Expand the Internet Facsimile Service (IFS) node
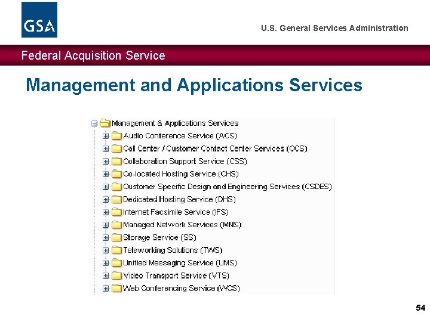 (x=106, y=212)
